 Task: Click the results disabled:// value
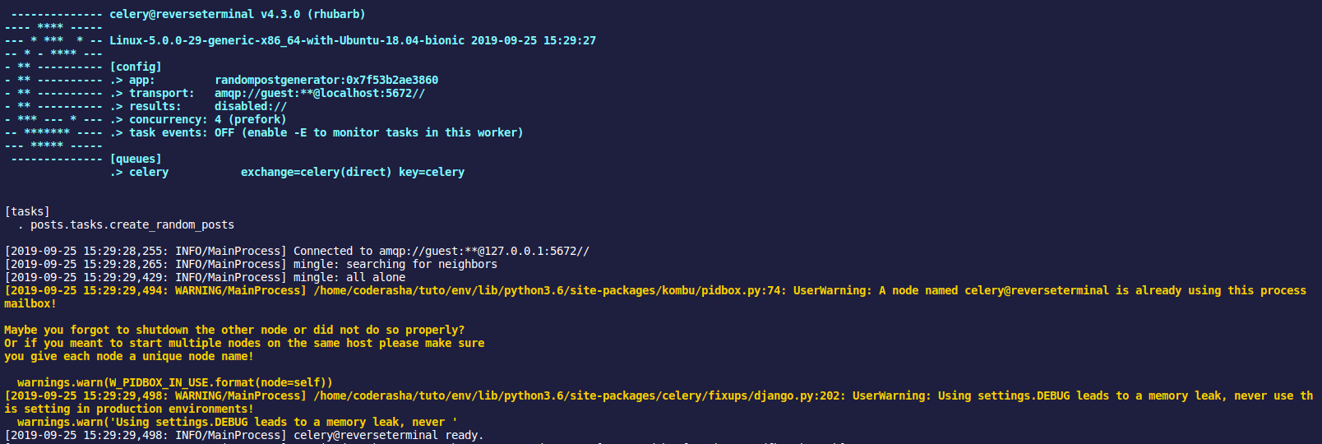point(251,106)
